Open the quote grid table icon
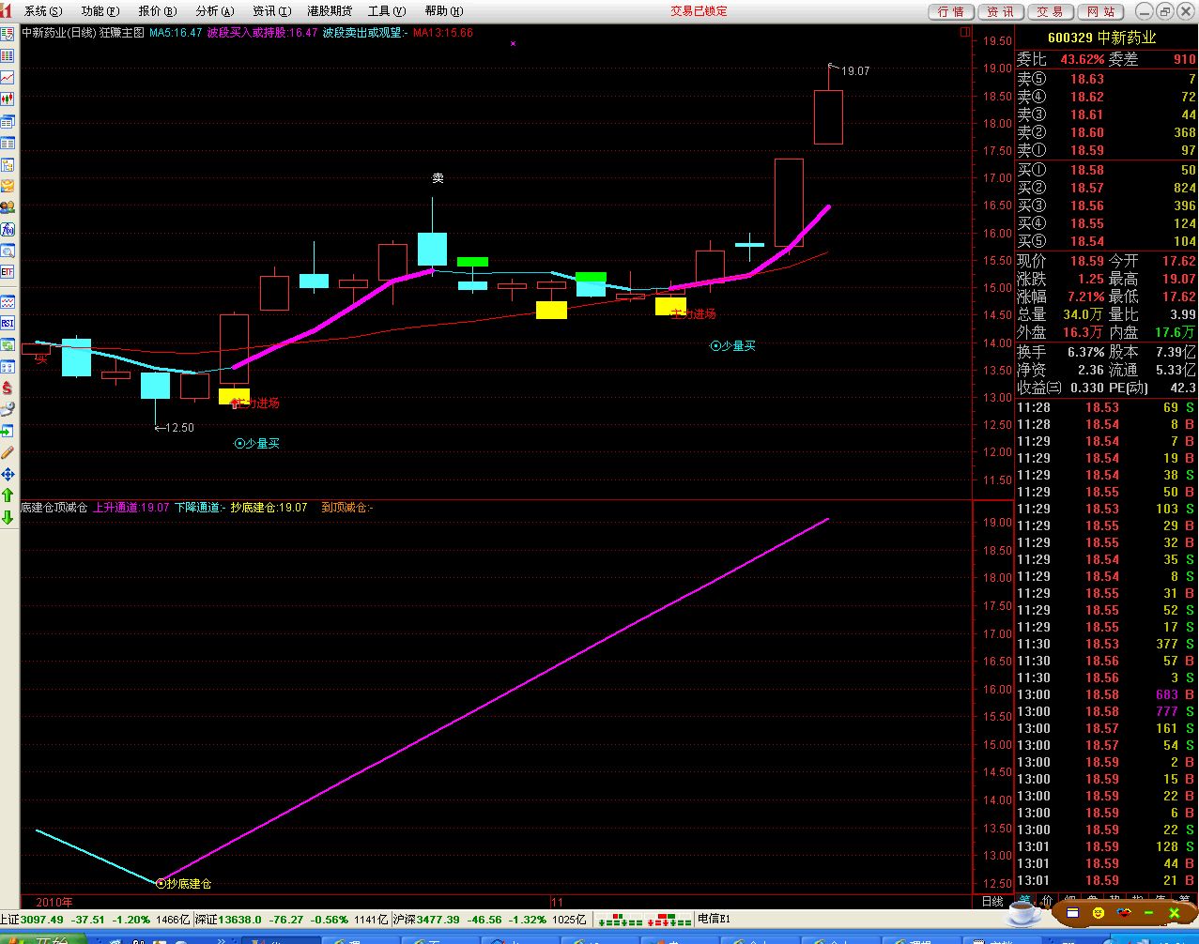Viewport: 1199px width, 944px height. click(x=8, y=54)
